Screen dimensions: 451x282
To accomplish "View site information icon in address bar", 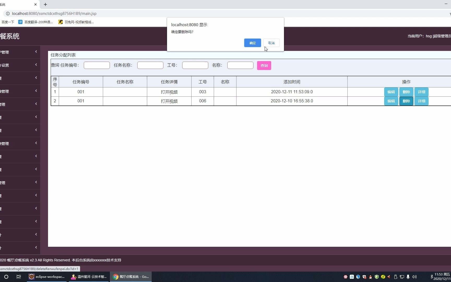I will [x=8, y=14].
